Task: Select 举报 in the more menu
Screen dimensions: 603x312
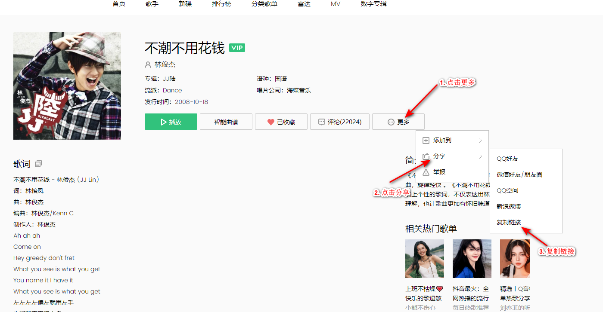Action: [452, 172]
